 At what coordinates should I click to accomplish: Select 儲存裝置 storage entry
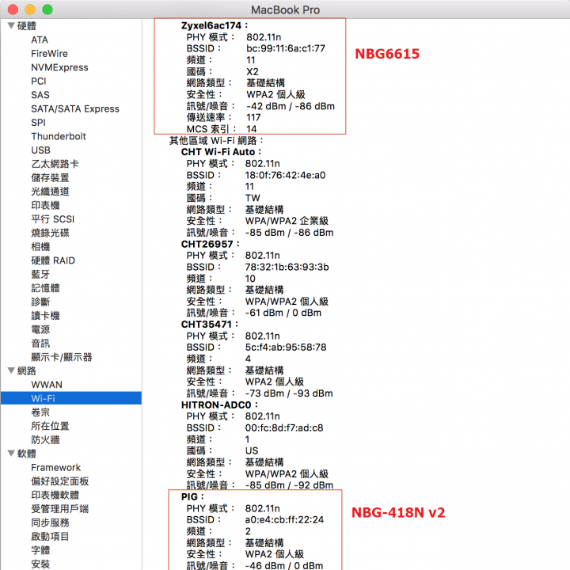click(x=50, y=178)
